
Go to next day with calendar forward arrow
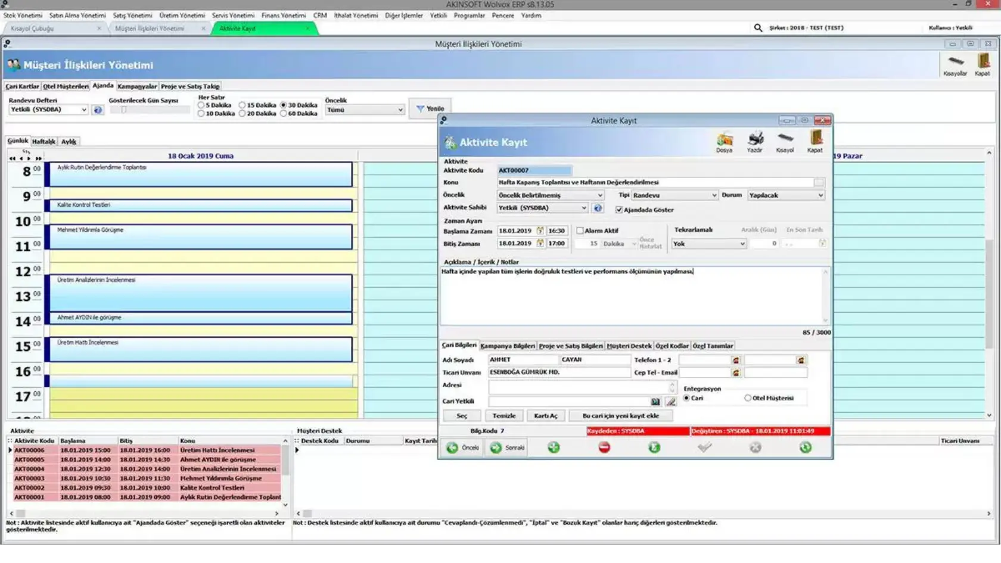(29, 158)
